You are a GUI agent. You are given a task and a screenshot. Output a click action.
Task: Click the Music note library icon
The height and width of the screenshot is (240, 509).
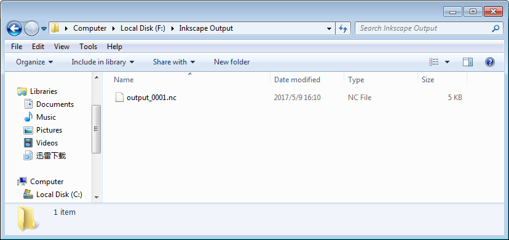pyautogui.click(x=28, y=117)
